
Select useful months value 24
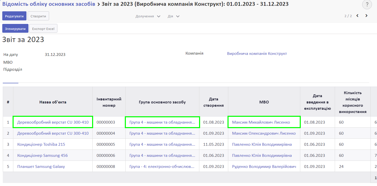click(x=353, y=167)
